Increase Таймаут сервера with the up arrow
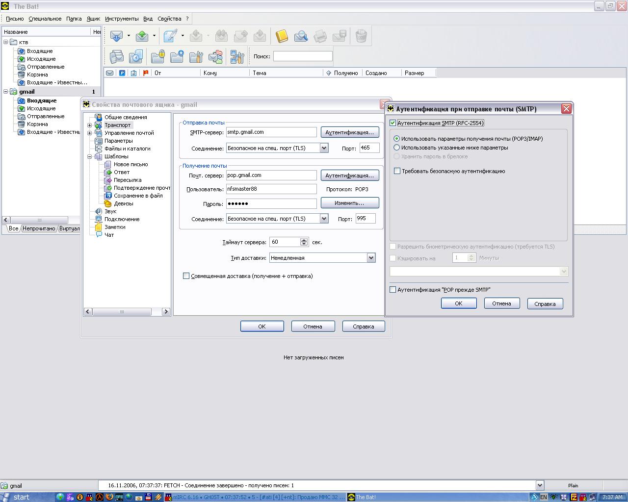The image size is (628, 502). tap(304, 240)
